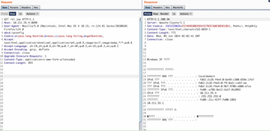
Task: Expand the Request Actions dropdown
Action: click(32, 14)
